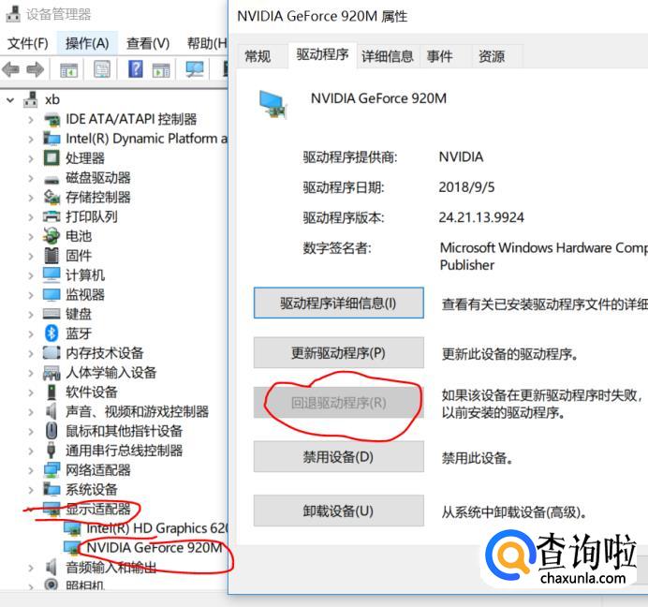Expand the 处理器 processors node

31,158
